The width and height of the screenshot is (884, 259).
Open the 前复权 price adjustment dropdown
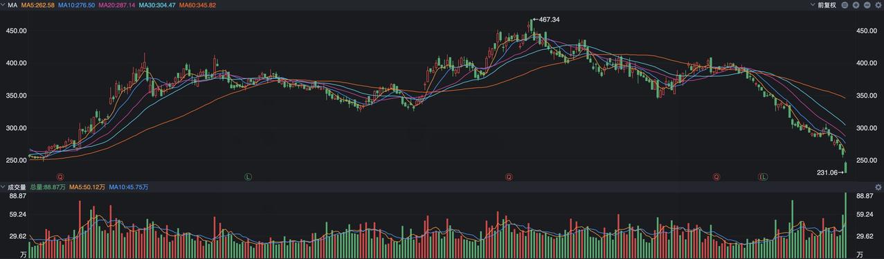pos(823,5)
